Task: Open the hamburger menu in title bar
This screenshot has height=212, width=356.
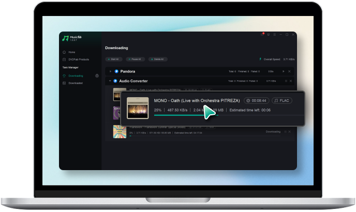Action: pyautogui.click(x=274, y=35)
